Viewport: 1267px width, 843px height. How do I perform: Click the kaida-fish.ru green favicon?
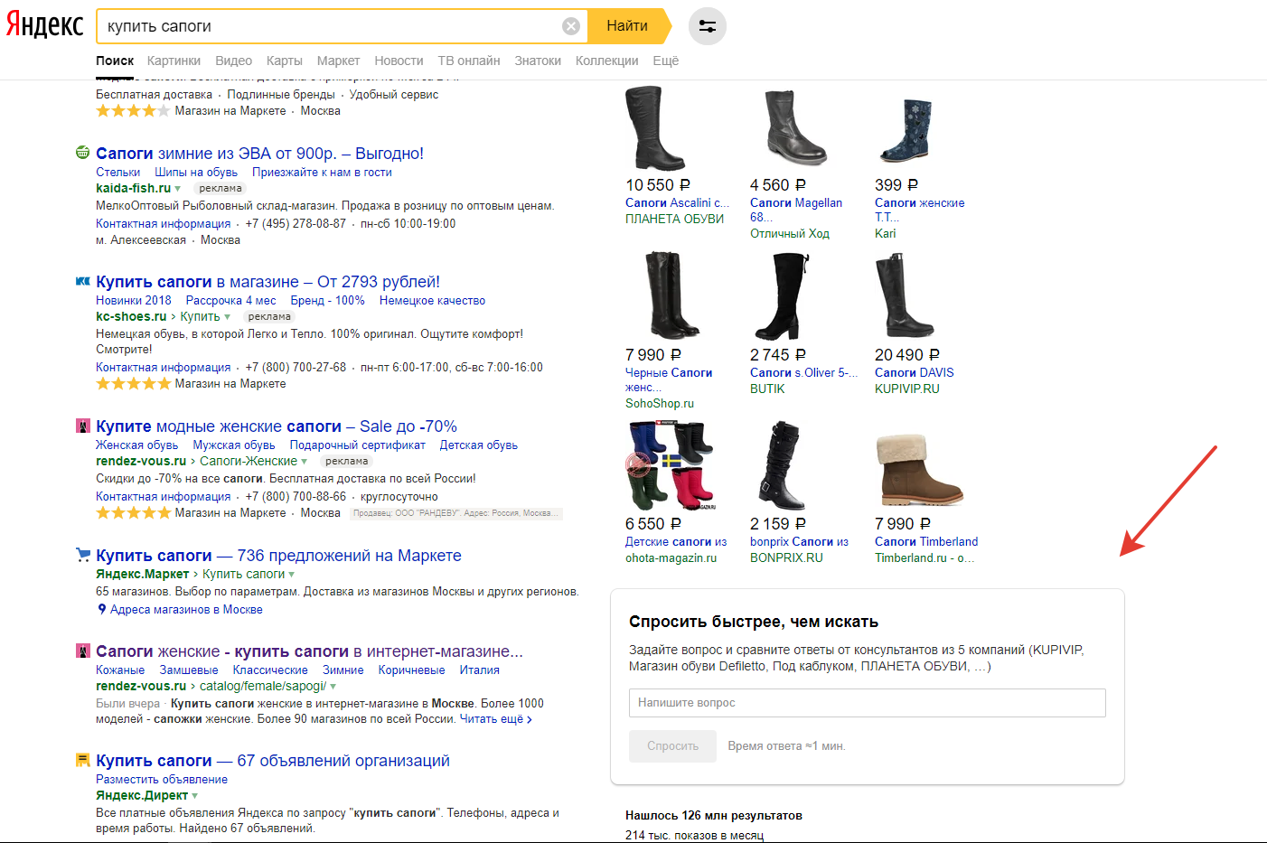tap(83, 153)
